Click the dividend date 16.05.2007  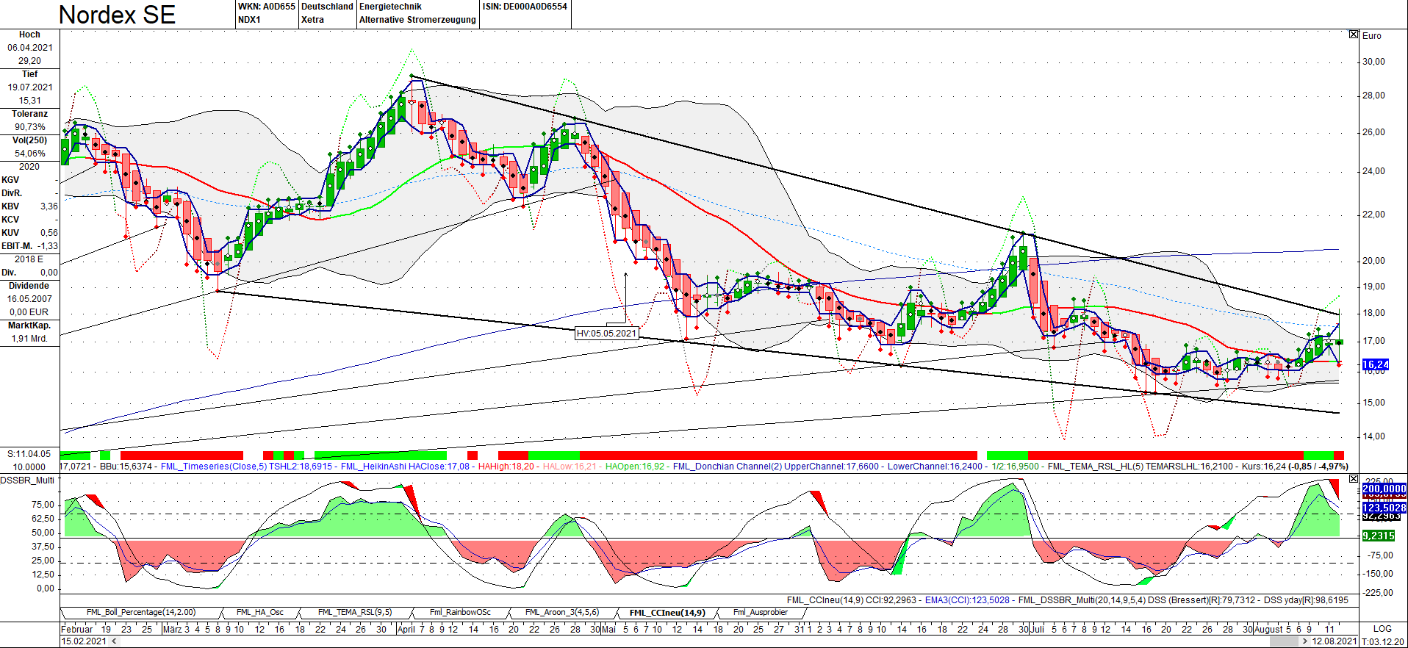(30, 299)
